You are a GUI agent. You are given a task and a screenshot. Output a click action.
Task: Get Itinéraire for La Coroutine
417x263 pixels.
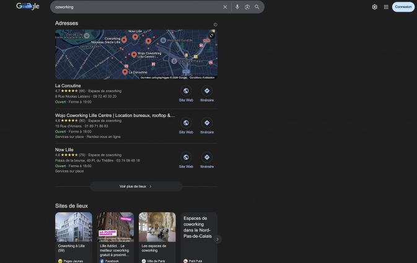point(207,91)
